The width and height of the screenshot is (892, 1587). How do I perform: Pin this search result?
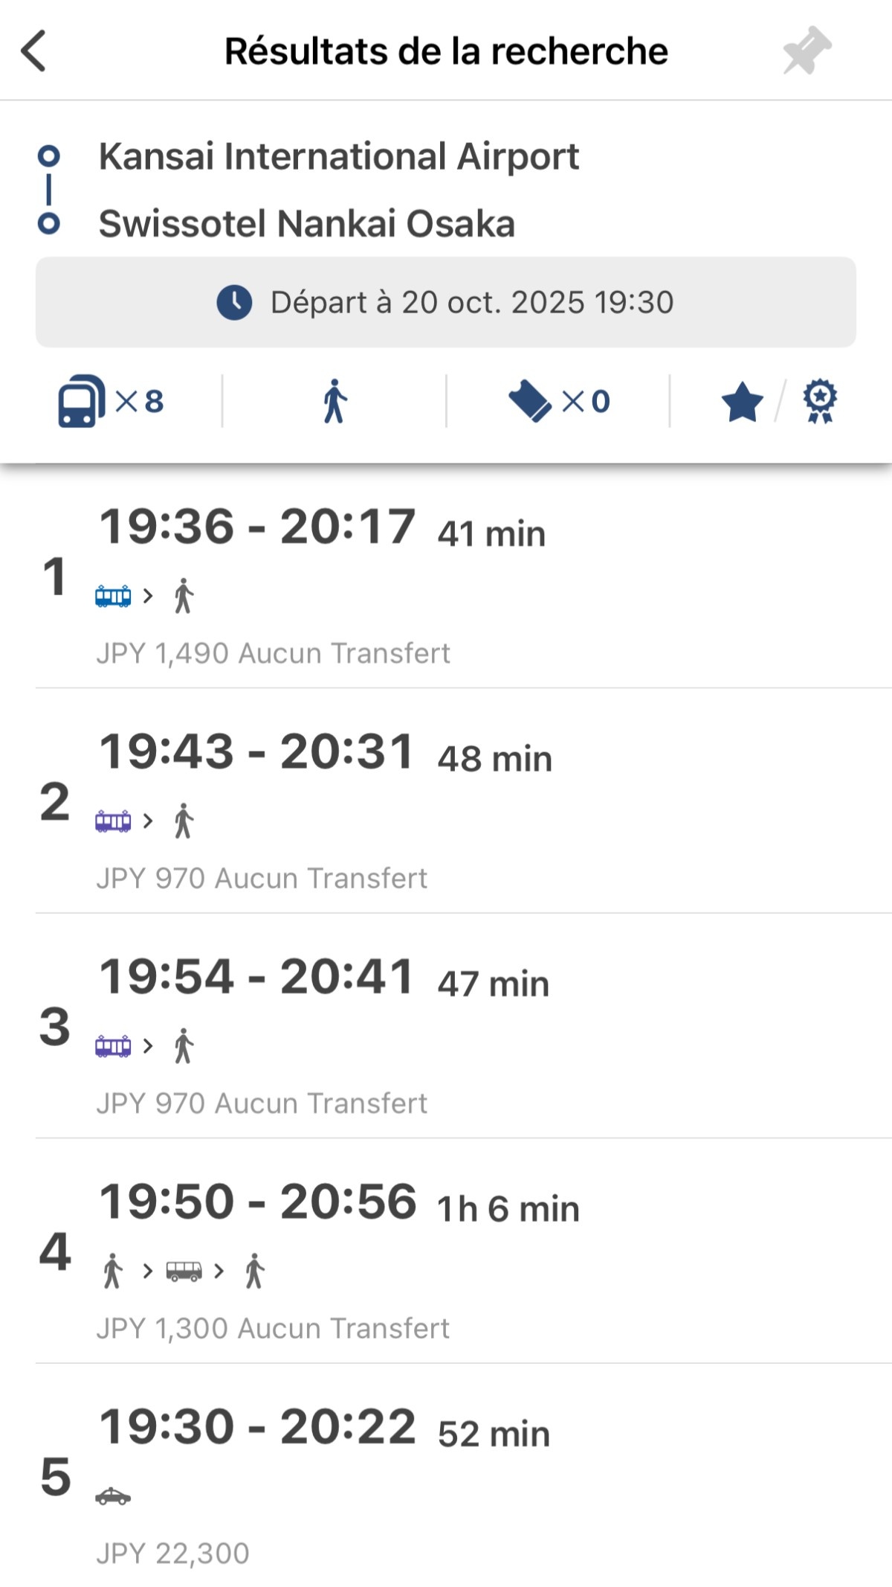tap(807, 51)
